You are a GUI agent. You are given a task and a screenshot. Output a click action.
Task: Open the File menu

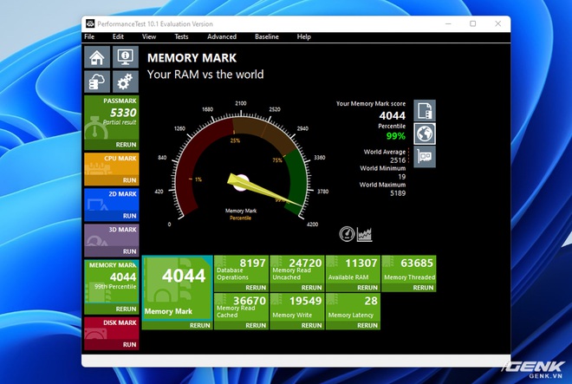click(89, 36)
